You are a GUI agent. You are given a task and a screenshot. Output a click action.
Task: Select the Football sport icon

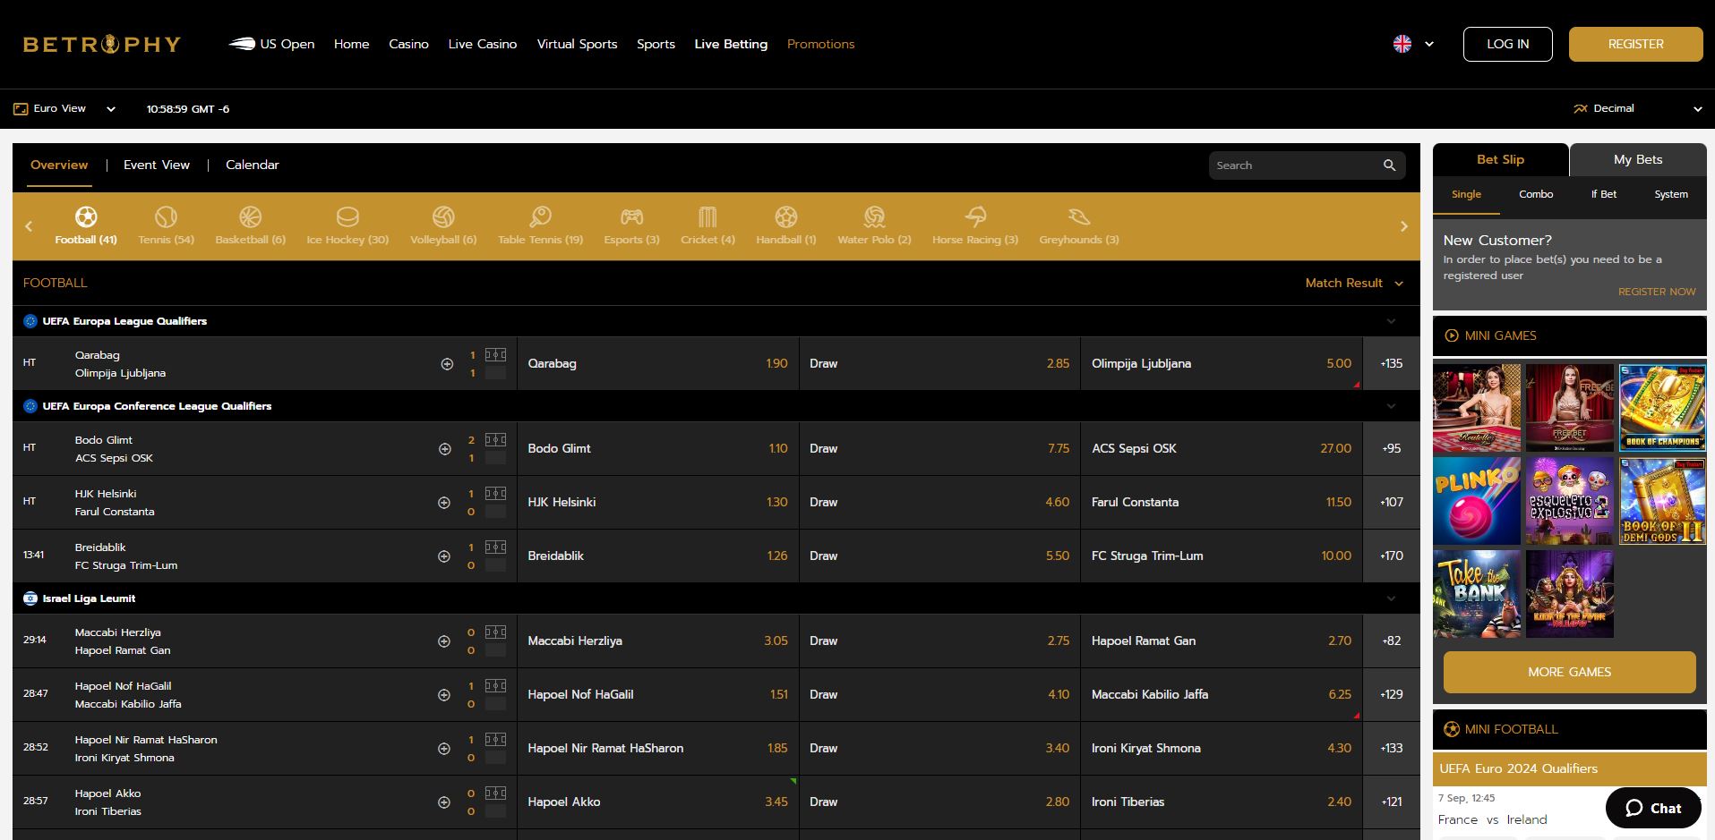86,216
